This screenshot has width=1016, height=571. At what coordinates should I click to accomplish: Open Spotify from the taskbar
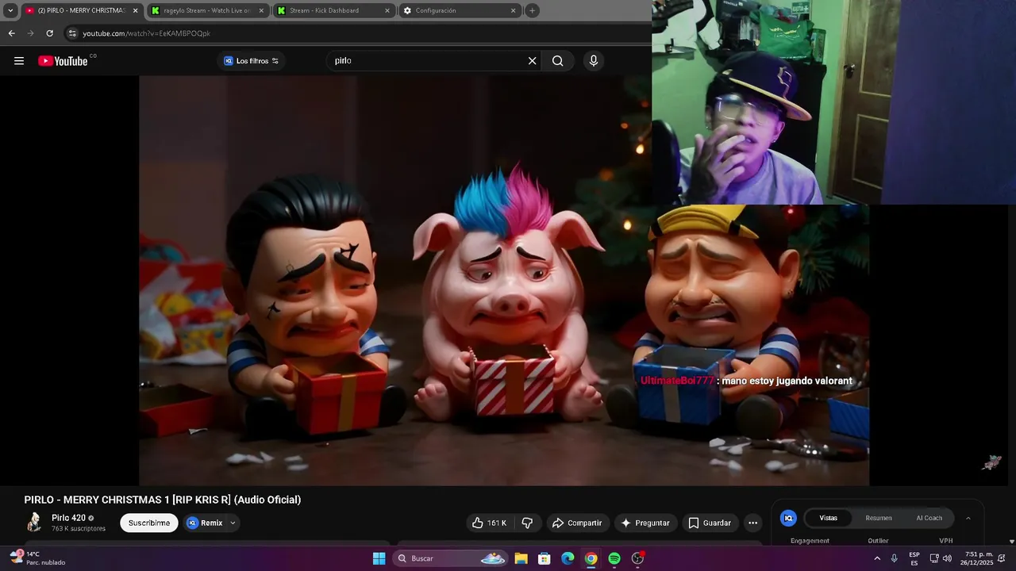pyautogui.click(x=614, y=558)
